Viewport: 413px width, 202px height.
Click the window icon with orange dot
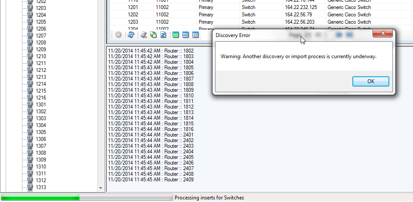(196, 35)
